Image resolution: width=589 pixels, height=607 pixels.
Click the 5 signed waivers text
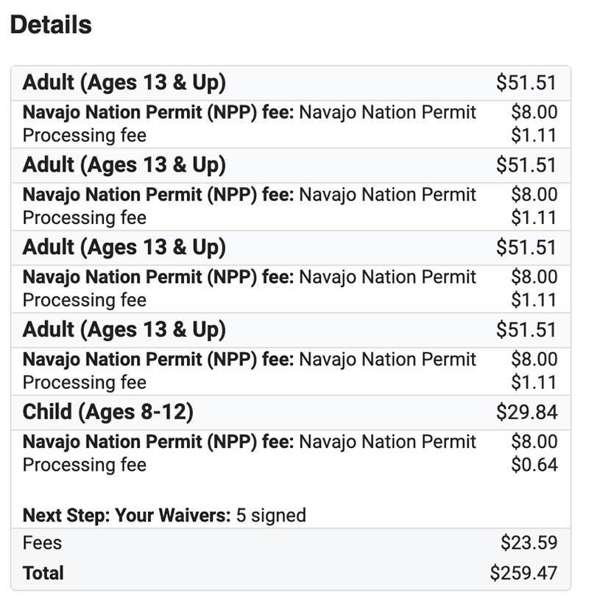(x=271, y=515)
